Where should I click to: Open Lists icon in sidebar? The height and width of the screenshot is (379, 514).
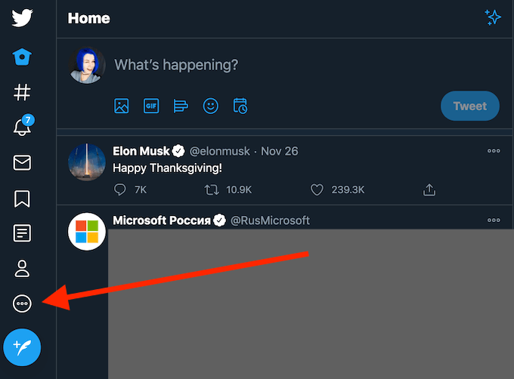22,233
